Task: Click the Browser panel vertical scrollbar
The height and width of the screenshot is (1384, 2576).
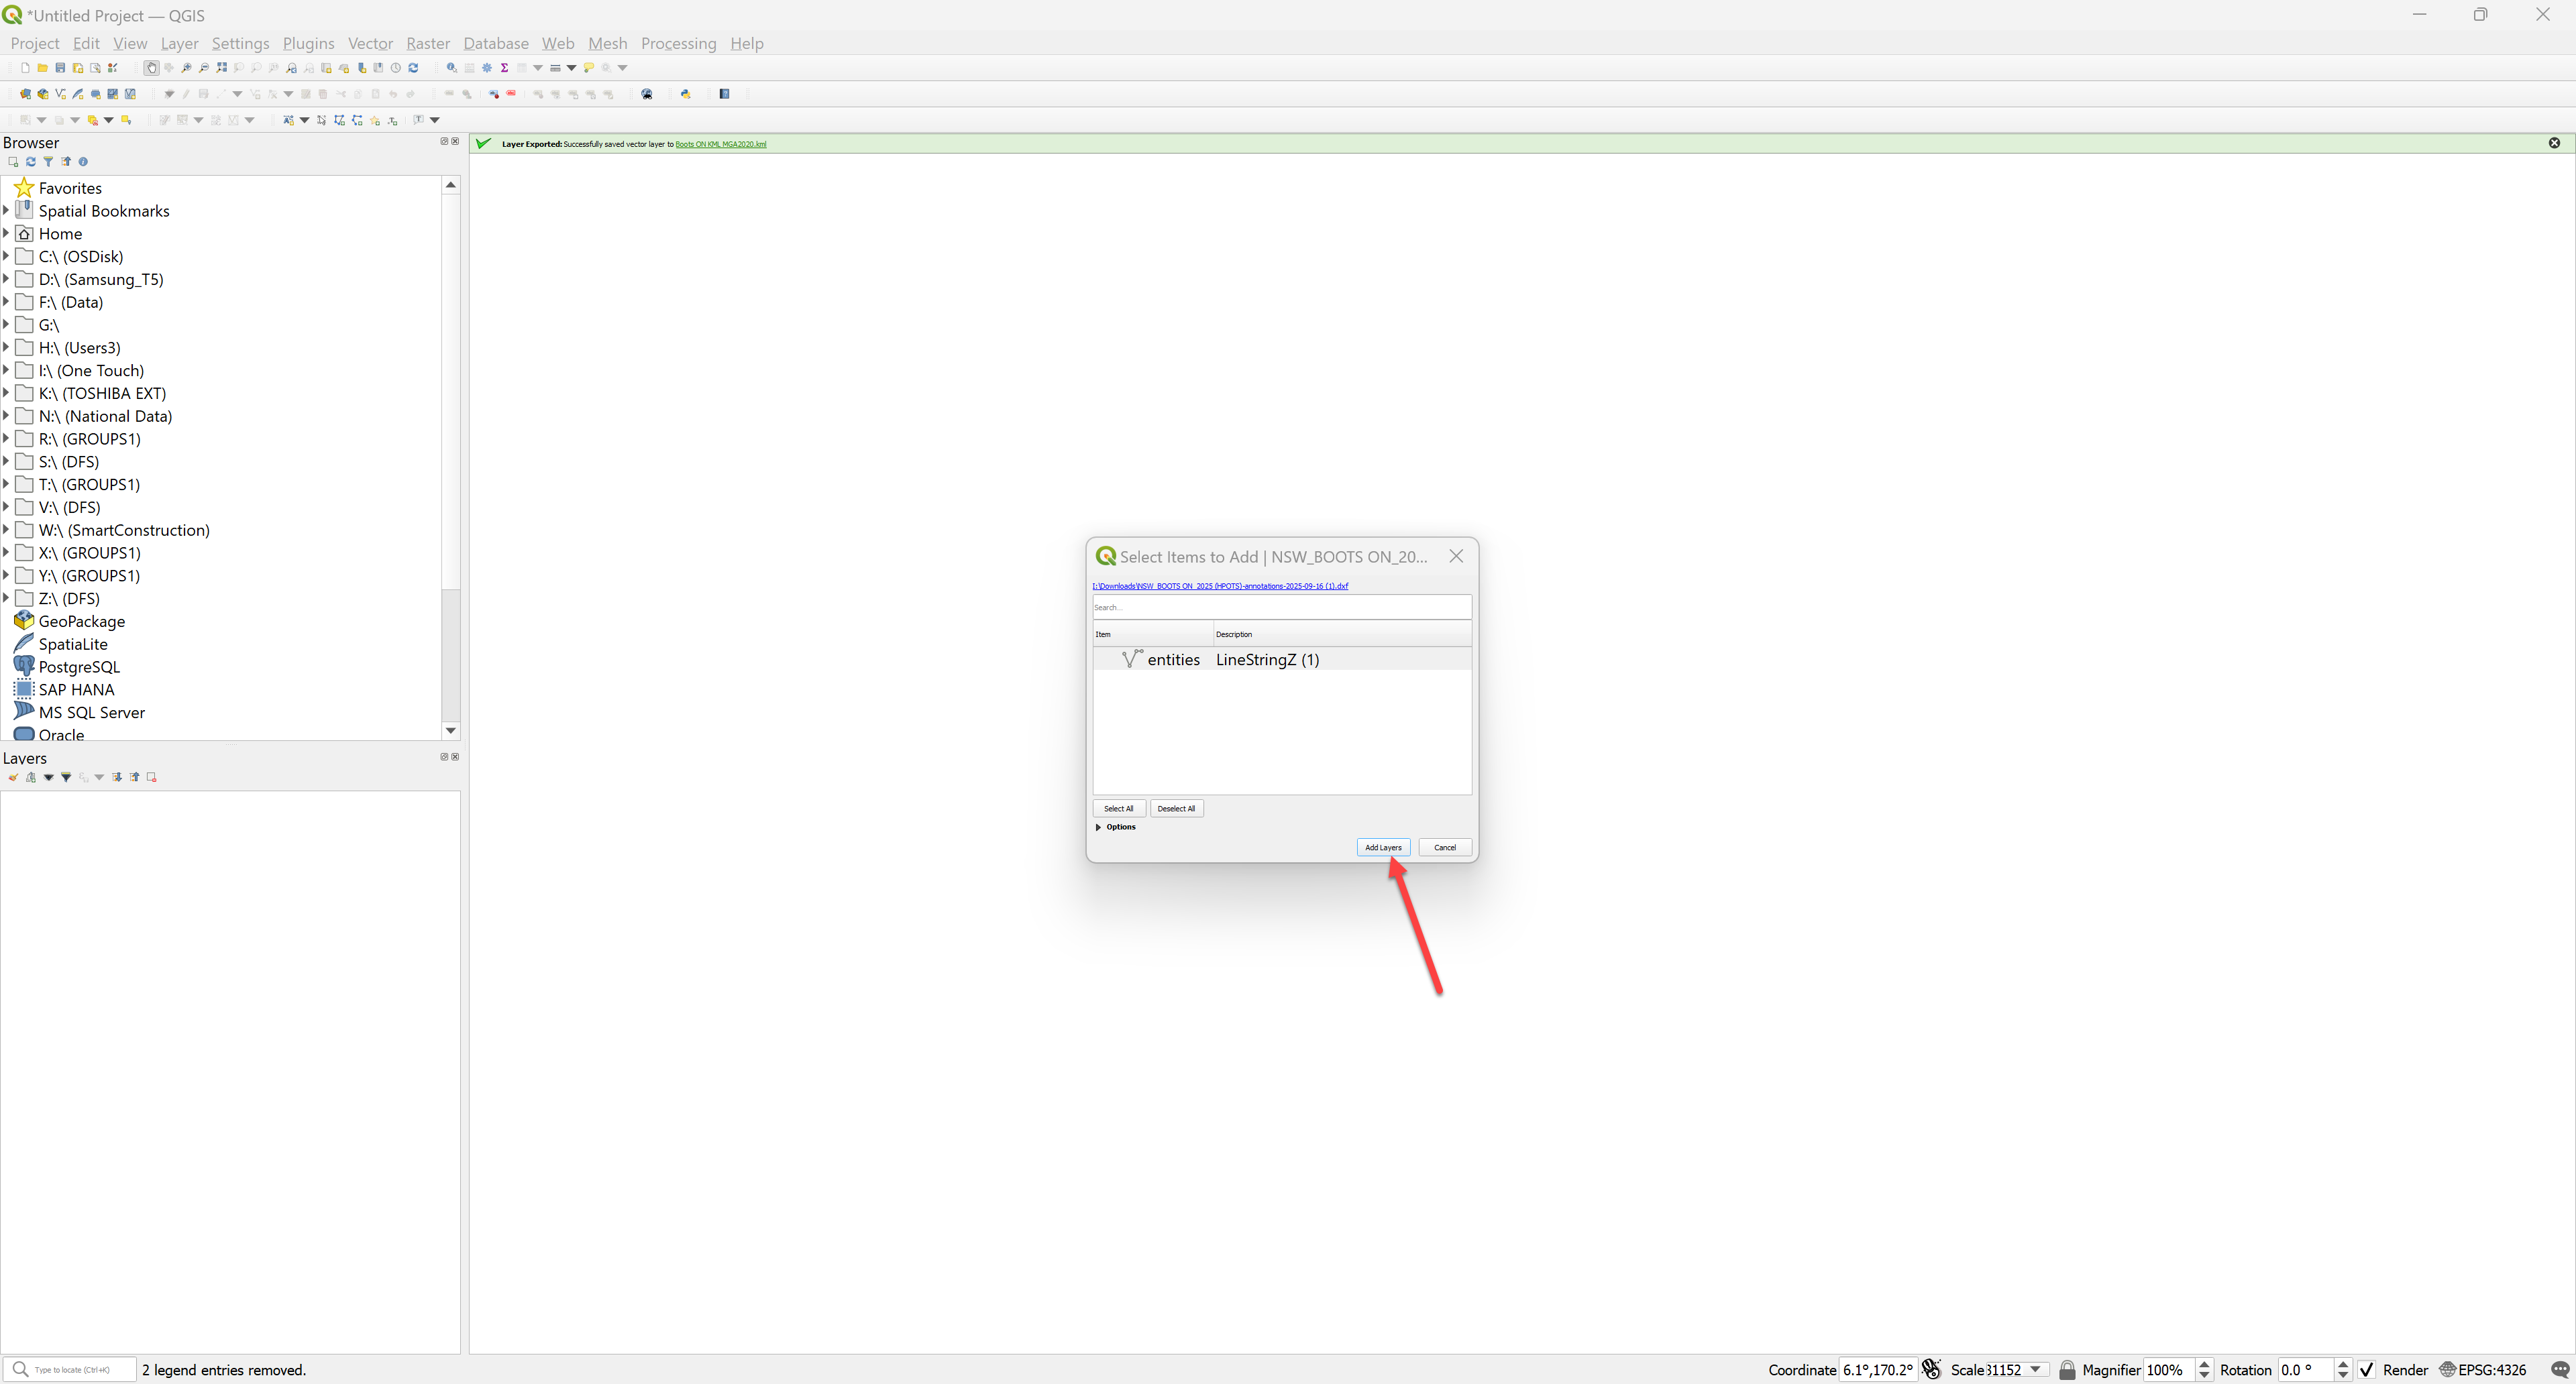Action: [x=451, y=458]
